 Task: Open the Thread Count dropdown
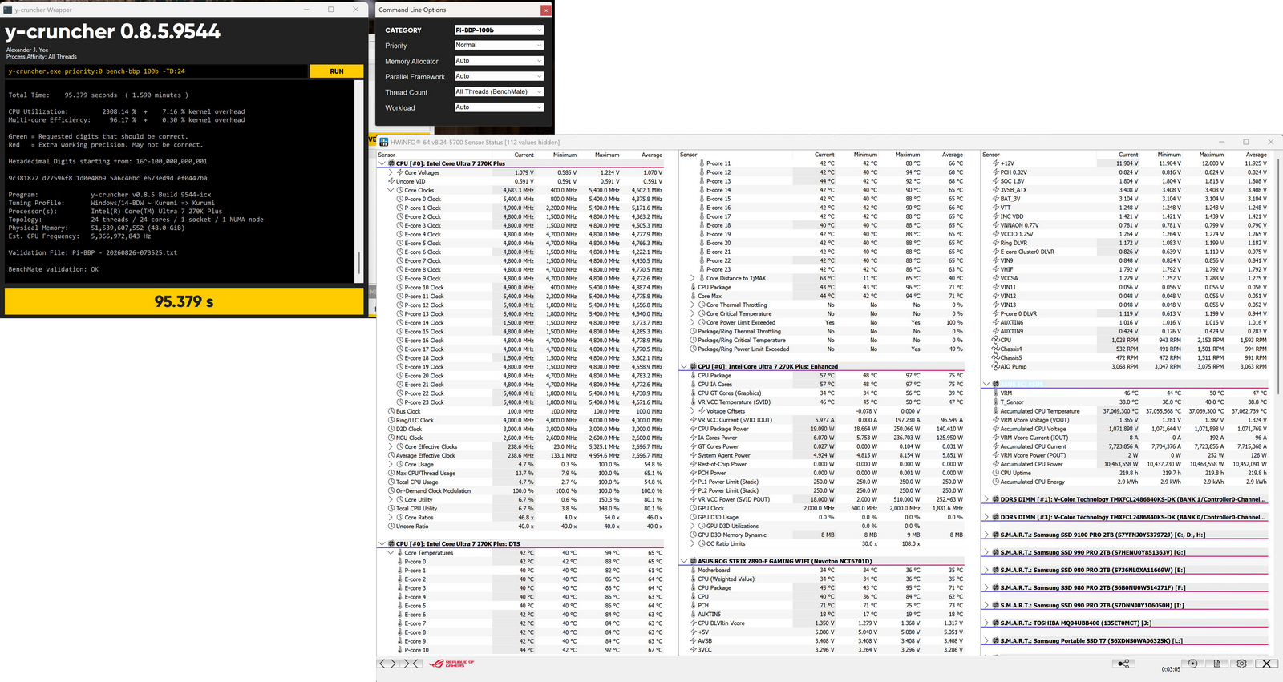point(499,92)
